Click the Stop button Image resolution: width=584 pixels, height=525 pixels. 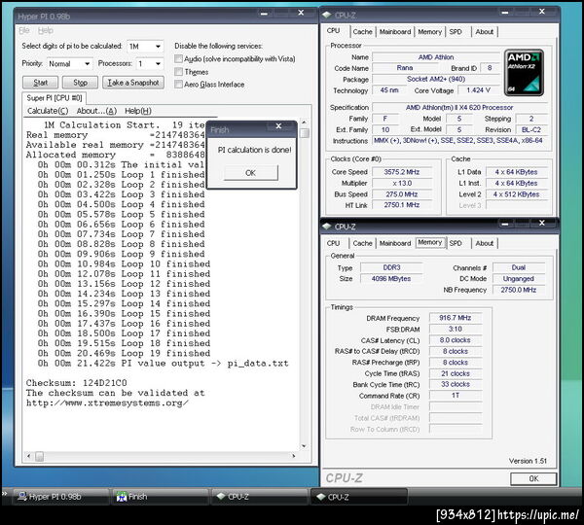(80, 83)
